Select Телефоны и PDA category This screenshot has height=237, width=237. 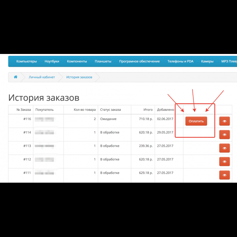coord(180,62)
